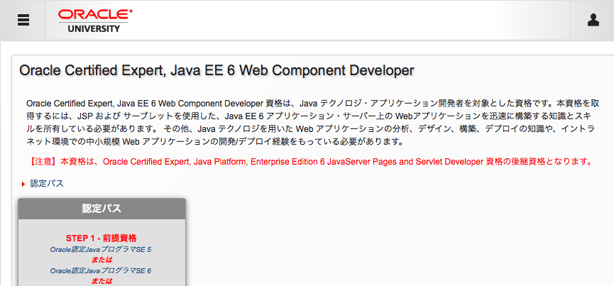
Task: Click the paragraph line starting ルを所有している必要
Action: [311, 128]
